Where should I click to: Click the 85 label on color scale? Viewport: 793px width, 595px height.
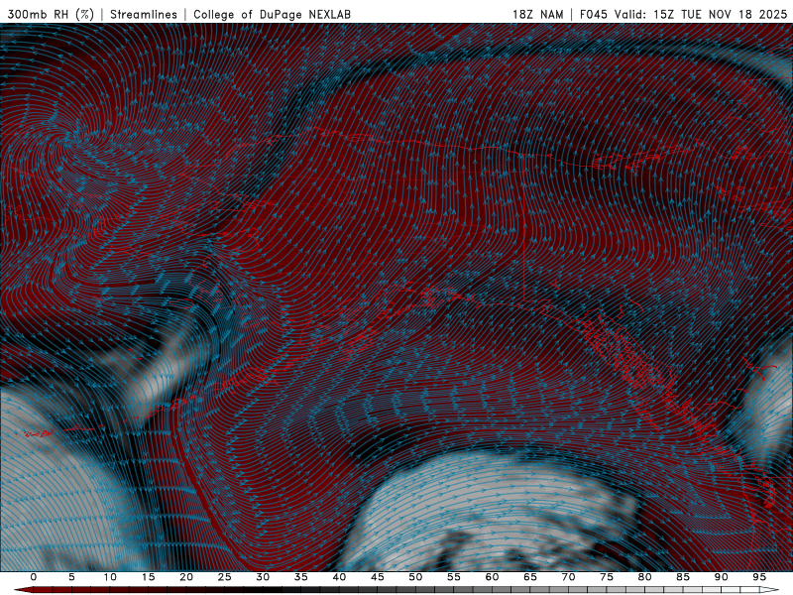pos(683,577)
